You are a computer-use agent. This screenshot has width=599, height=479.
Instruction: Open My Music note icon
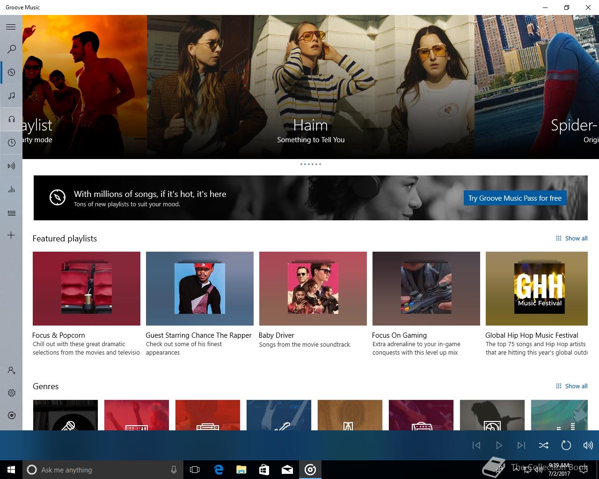pos(11,95)
